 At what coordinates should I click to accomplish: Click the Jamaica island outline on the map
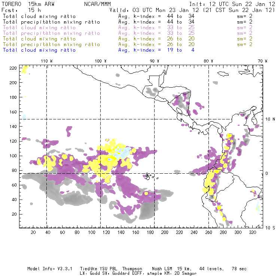click(223, 73)
